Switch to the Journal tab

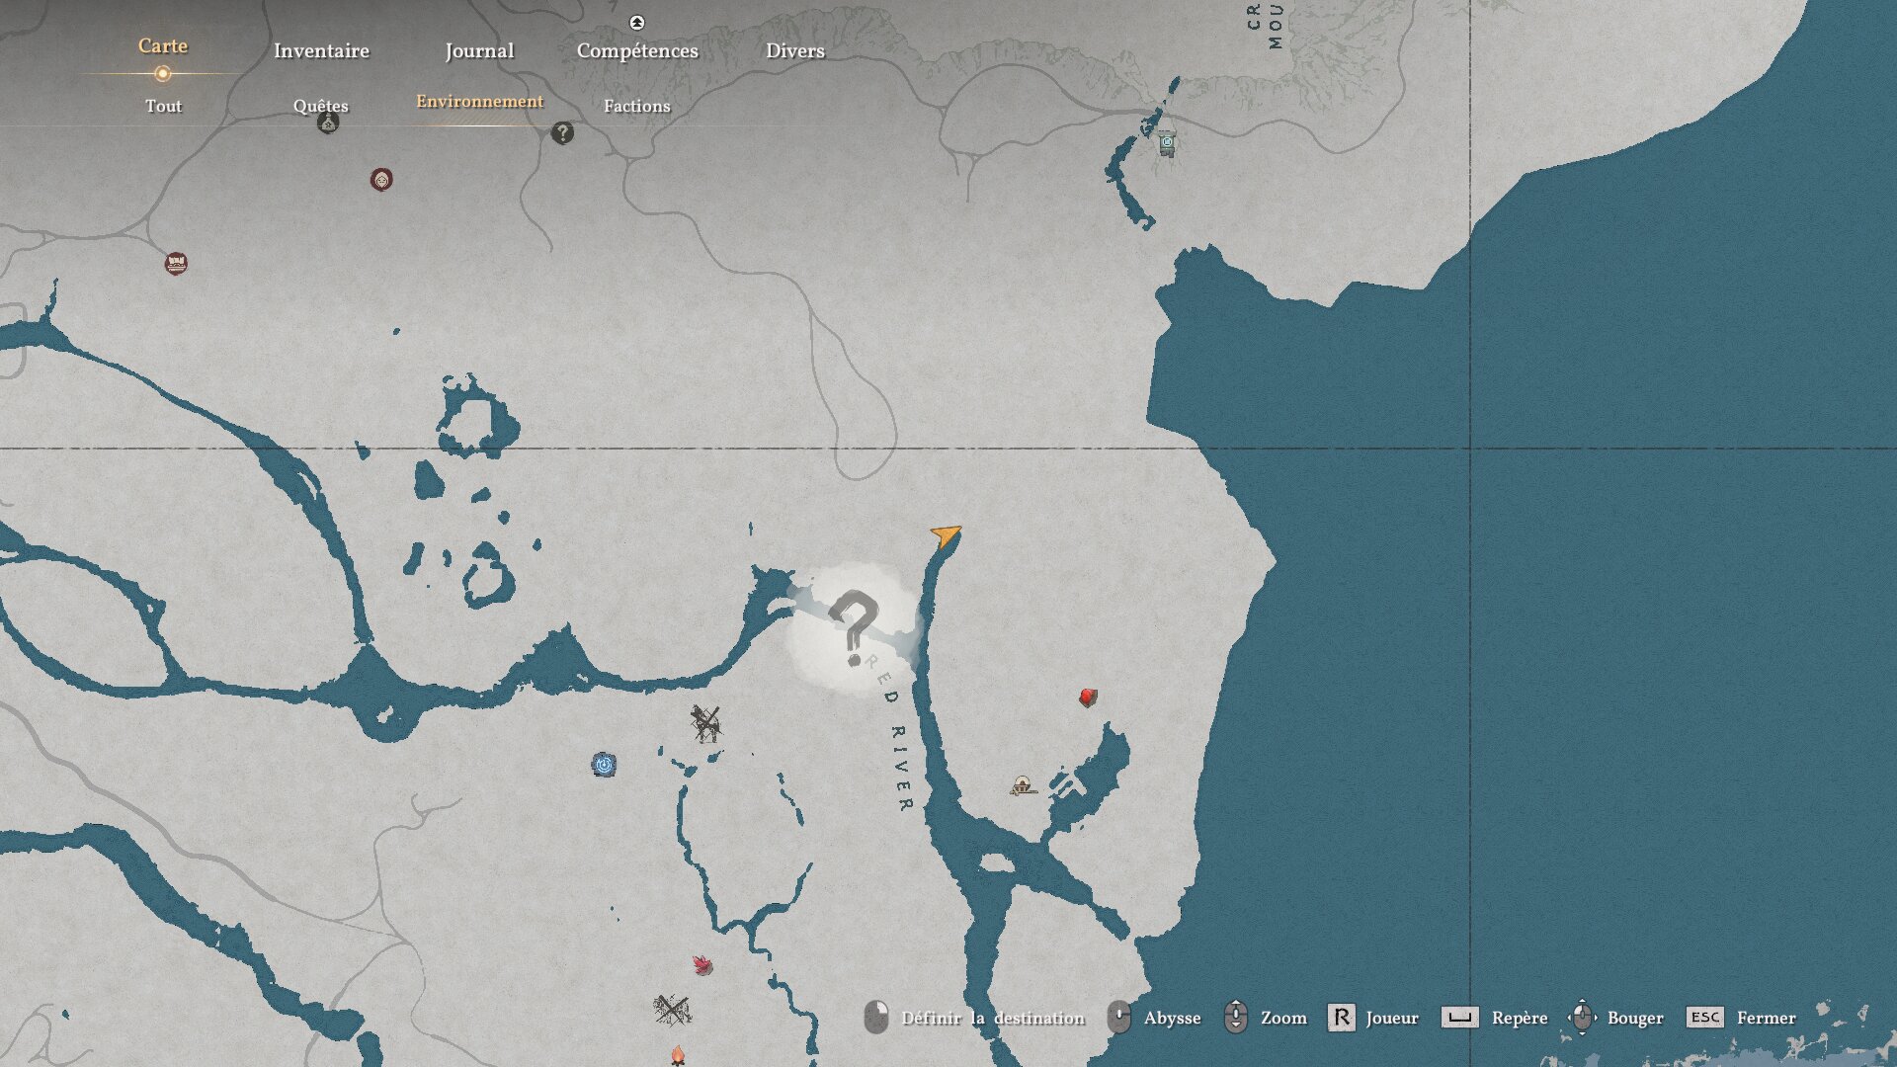point(479,50)
